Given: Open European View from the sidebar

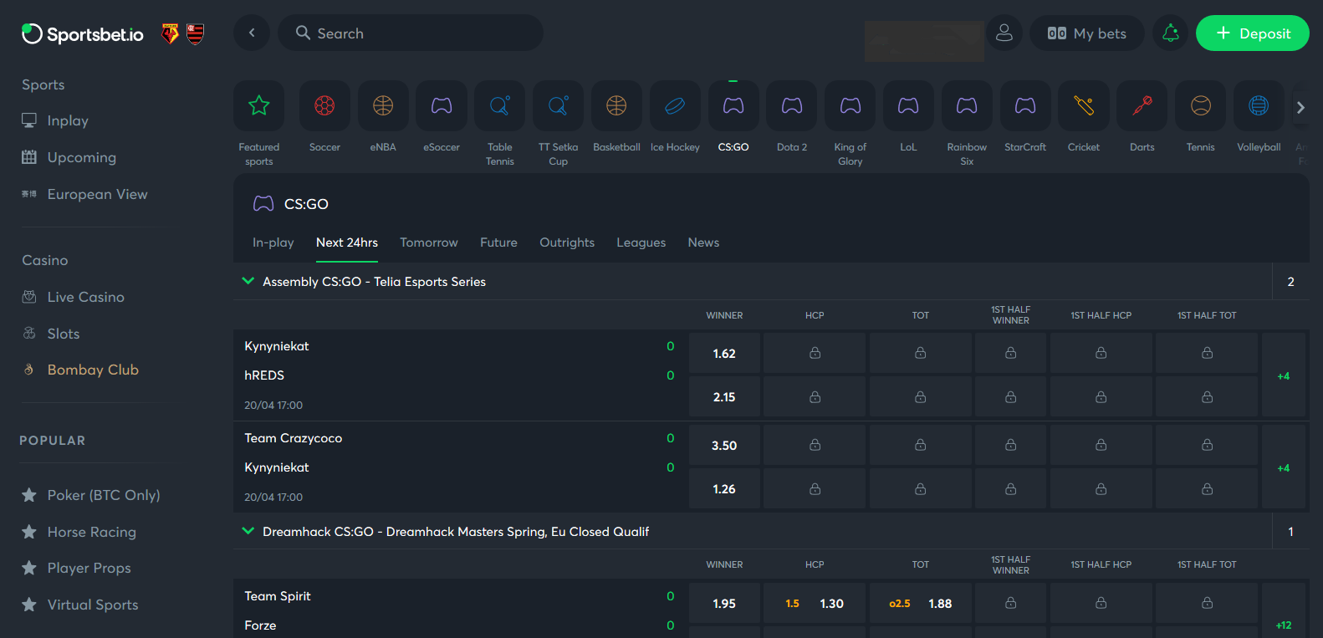Looking at the screenshot, I should (x=84, y=194).
